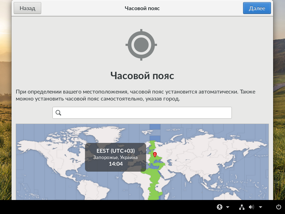Open the accessibility menu icon
This screenshot has height=214, width=285.
point(220,207)
